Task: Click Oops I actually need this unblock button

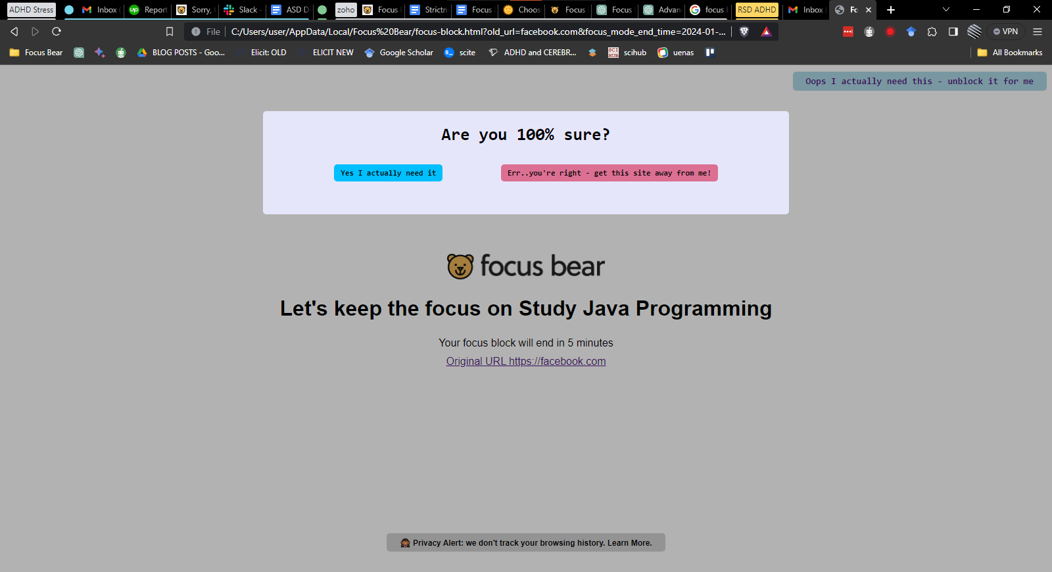Action: (919, 82)
